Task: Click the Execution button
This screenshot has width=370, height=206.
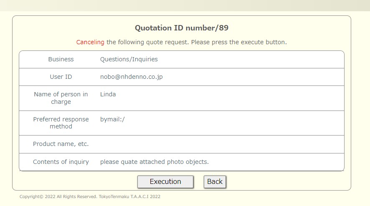Action: point(165,182)
